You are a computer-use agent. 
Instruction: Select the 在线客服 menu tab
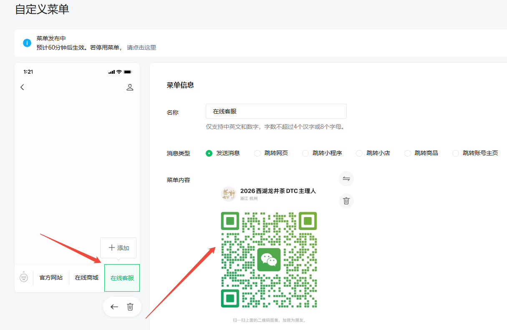click(x=122, y=278)
